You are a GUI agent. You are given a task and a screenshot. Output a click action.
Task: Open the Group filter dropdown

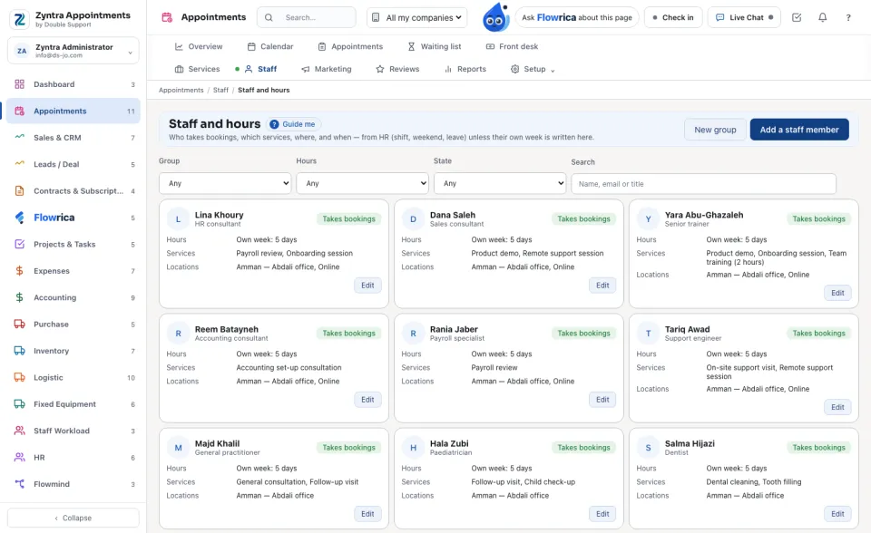pos(225,183)
